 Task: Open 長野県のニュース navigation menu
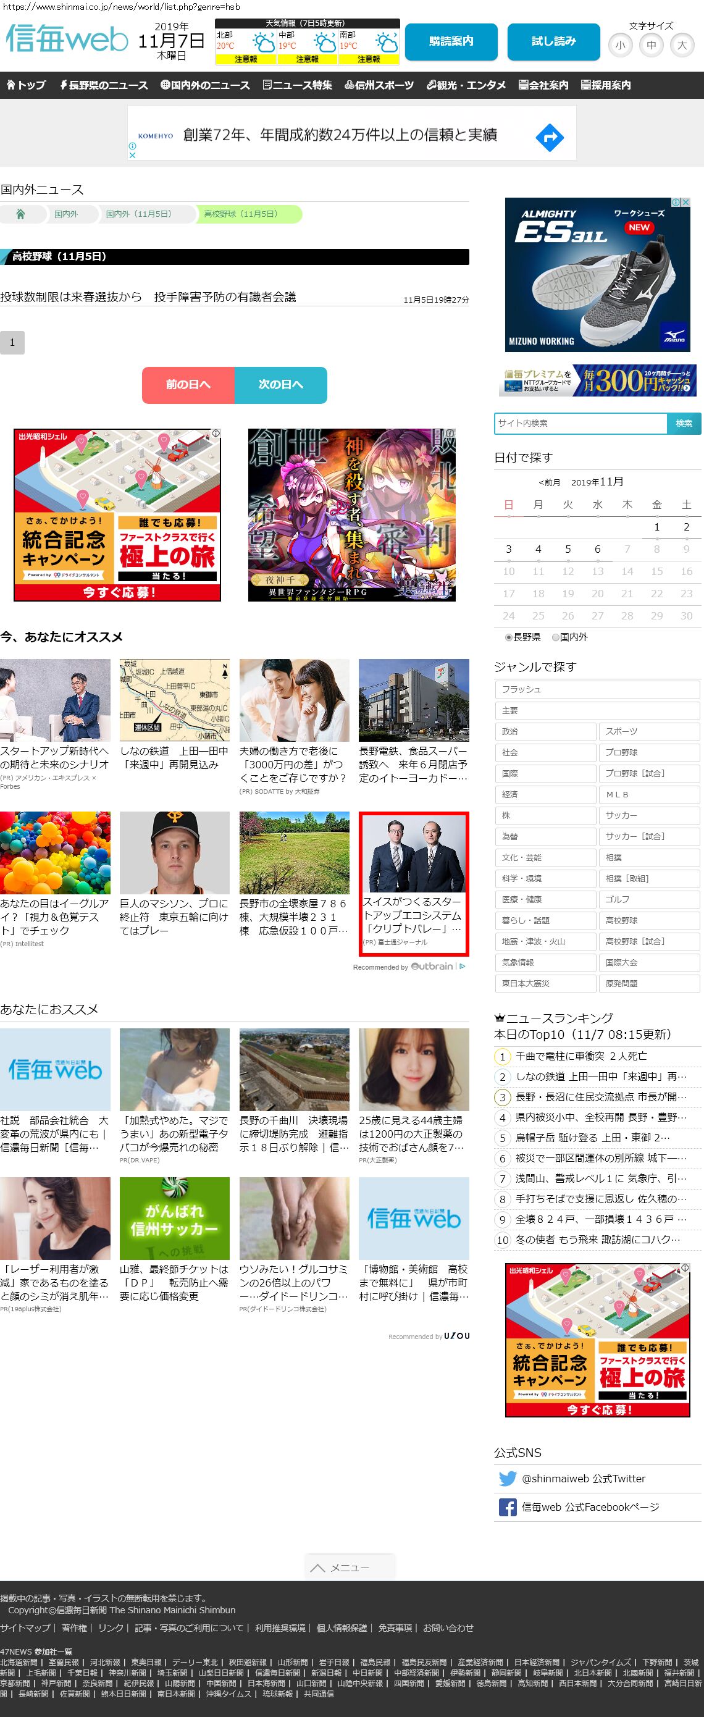click(104, 85)
